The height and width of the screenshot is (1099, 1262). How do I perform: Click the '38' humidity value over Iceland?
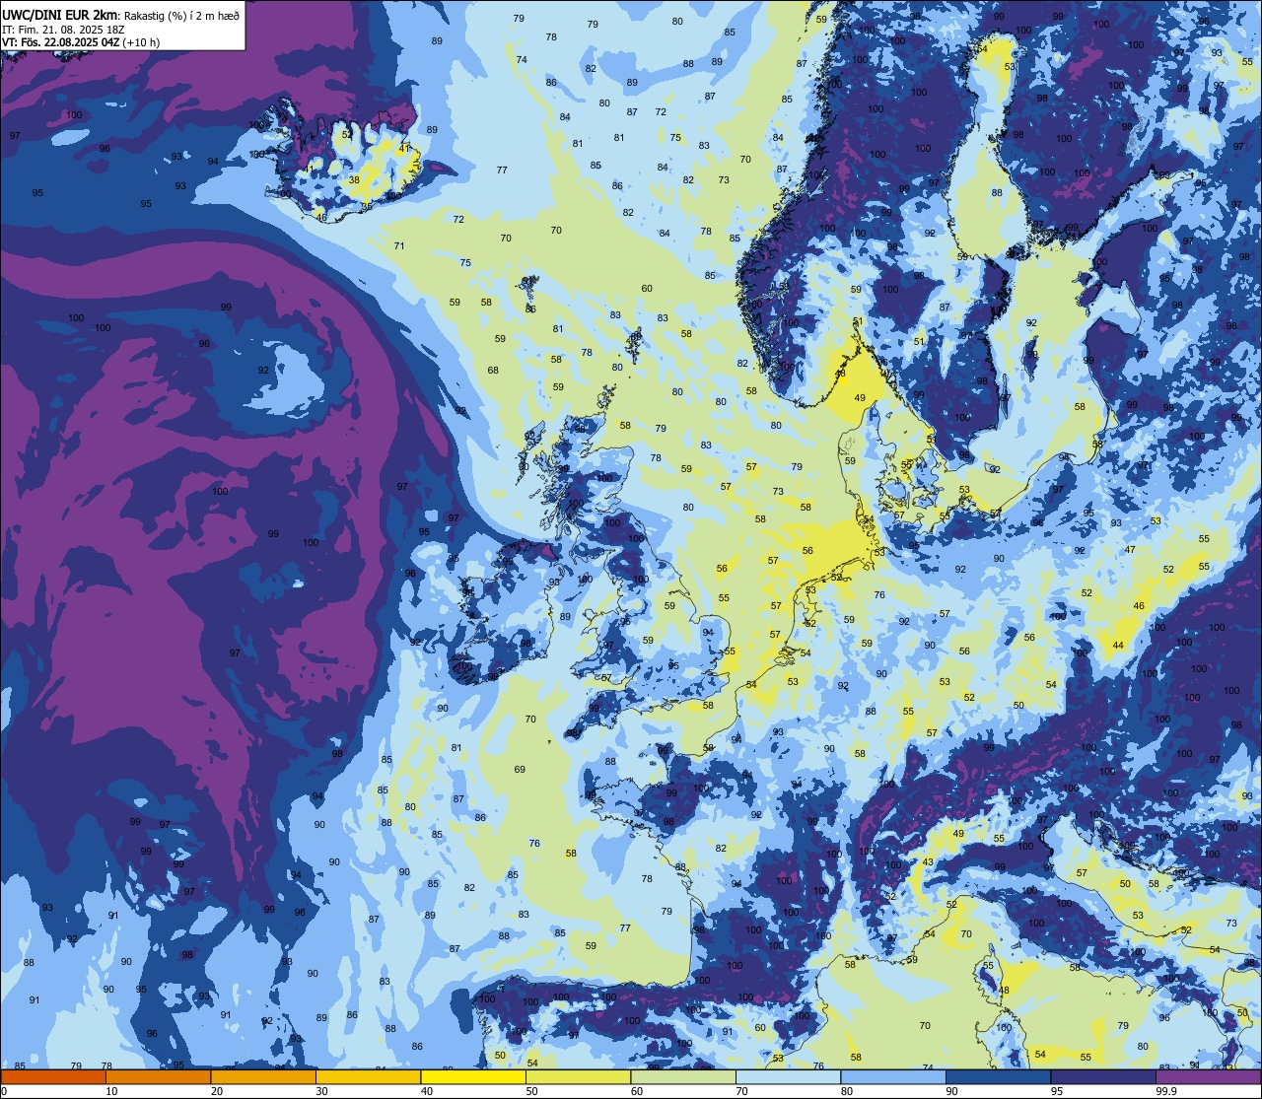point(355,179)
